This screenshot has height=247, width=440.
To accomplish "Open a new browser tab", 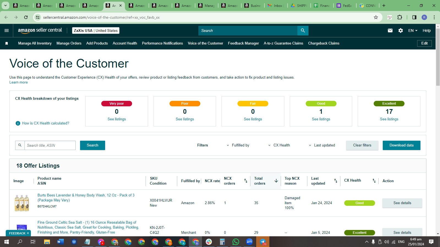I will 384,5.
